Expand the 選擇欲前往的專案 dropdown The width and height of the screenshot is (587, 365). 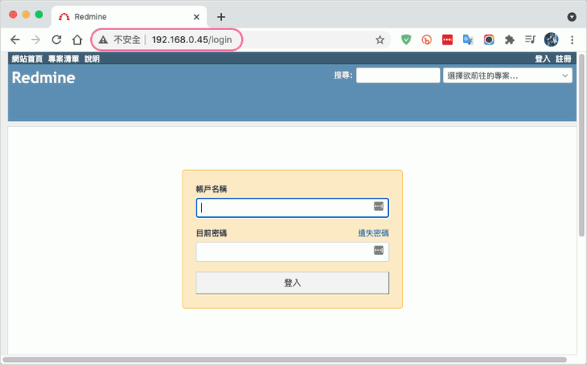click(x=508, y=75)
